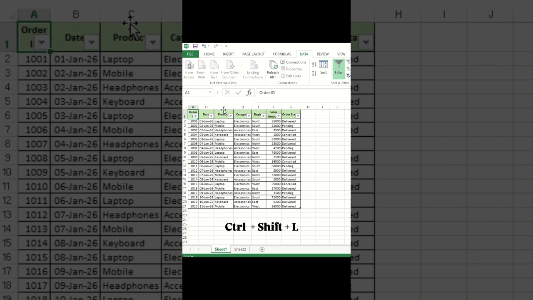Image resolution: width=533 pixels, height=300 pixels.
Task: Open the Category column filter dropdown
Action: 249,116
